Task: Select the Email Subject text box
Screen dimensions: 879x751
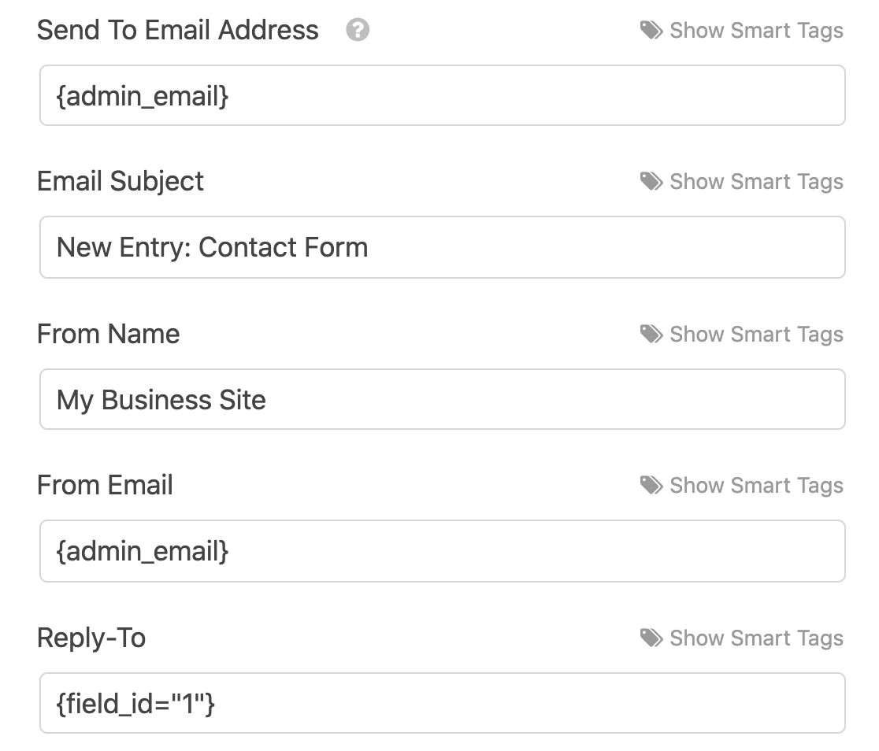Action: [441, 246]
